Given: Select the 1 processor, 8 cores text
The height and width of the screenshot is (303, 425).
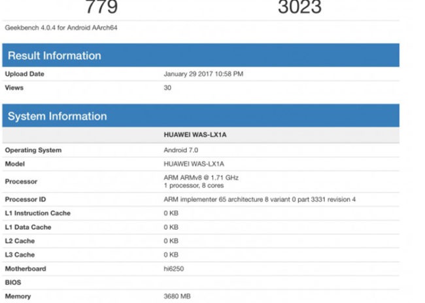Looking at the screenshot, I should click(194, 185).
